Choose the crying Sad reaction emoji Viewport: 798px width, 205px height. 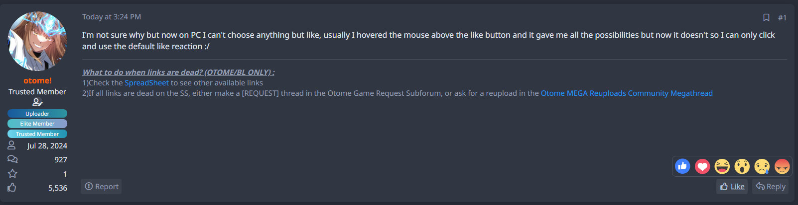point(762,166)
